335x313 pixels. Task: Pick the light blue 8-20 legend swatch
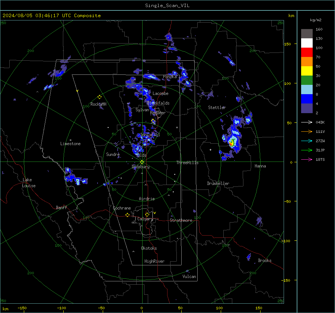point(307,90)
